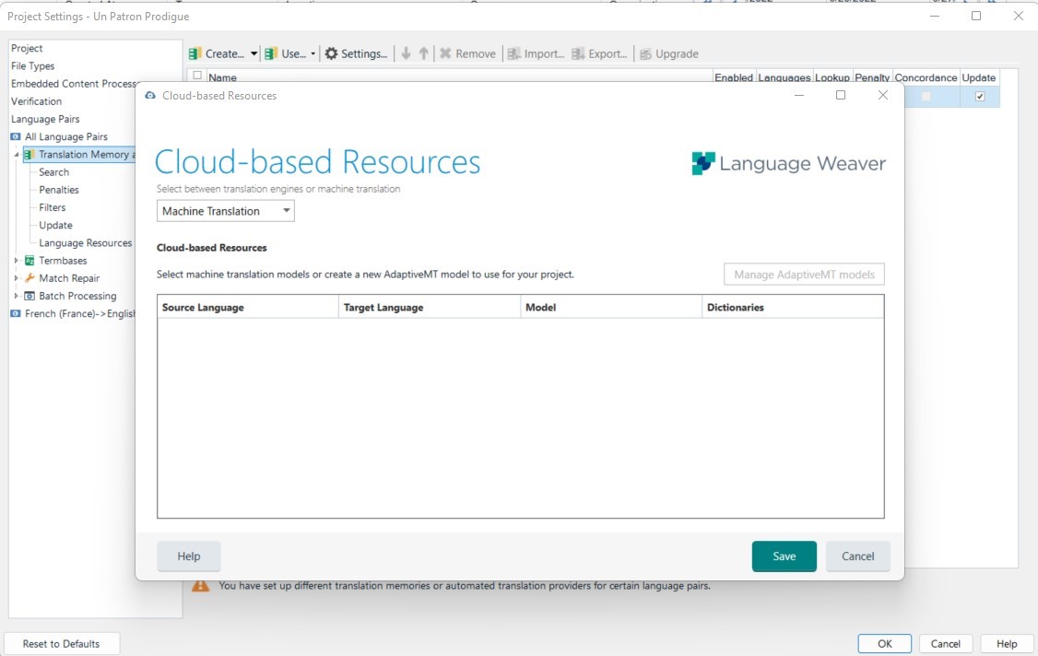Toggle the select-all checkbox beside the Name header
Screen dimensions: 1038x656
click(x=197, y=76)
